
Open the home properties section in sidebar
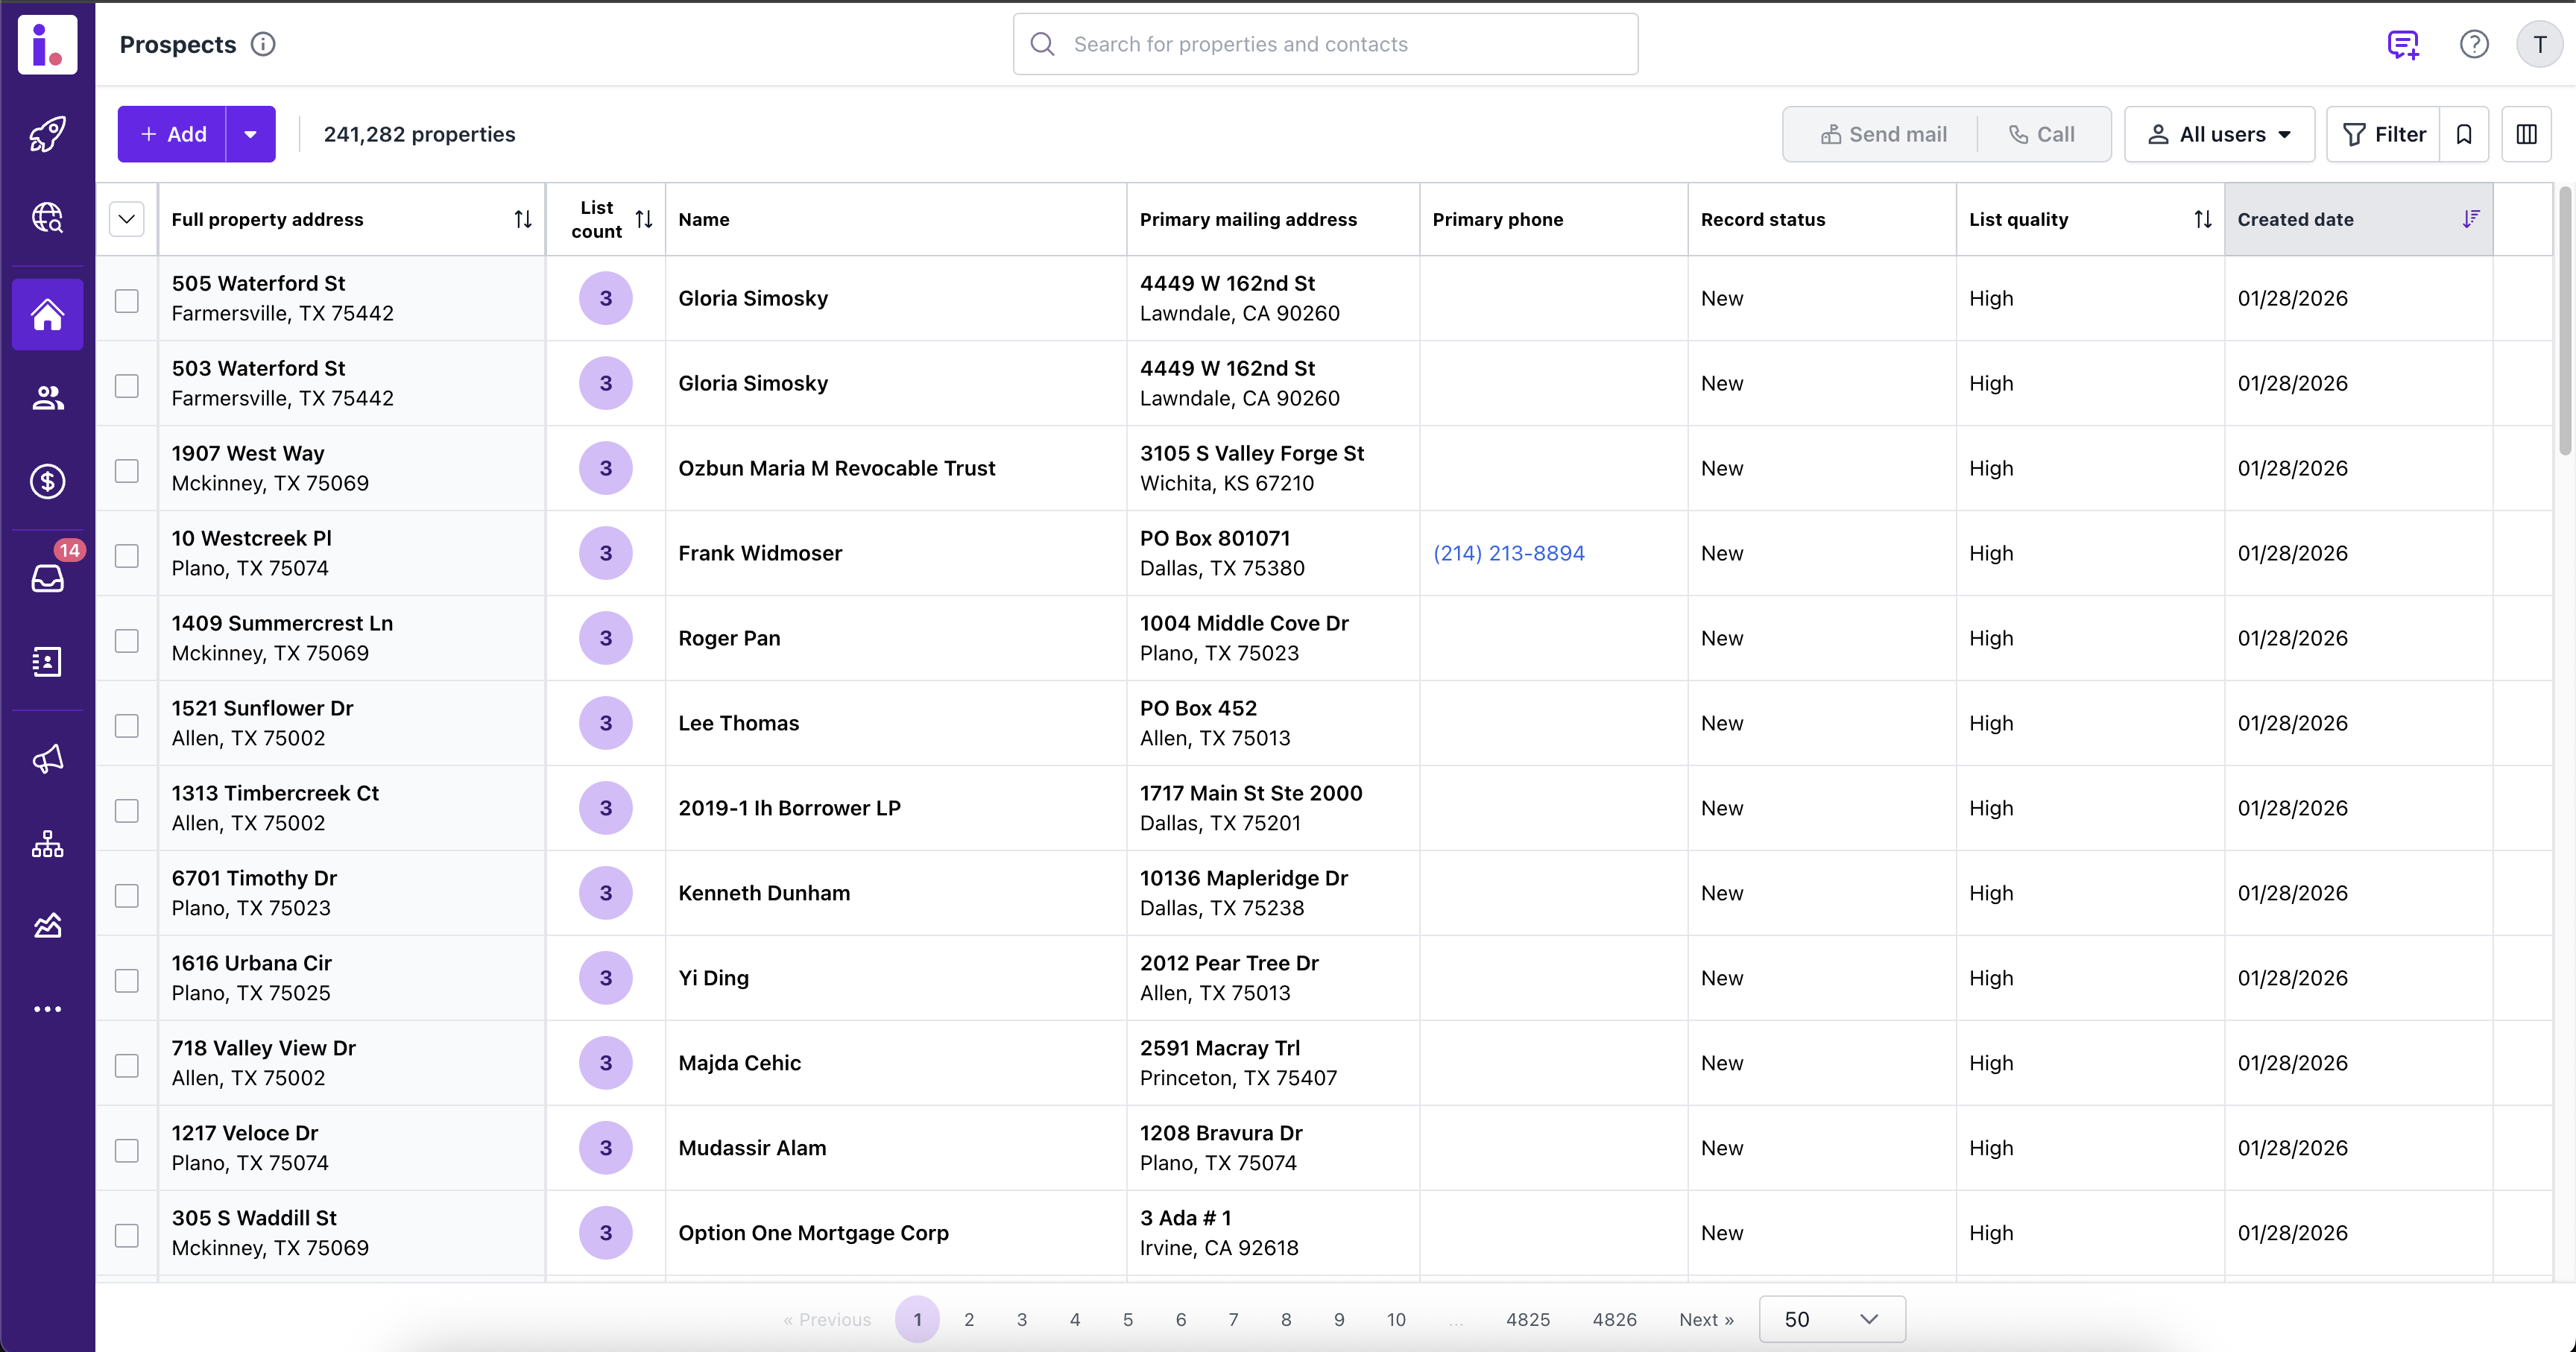click(x=47, y=314)
